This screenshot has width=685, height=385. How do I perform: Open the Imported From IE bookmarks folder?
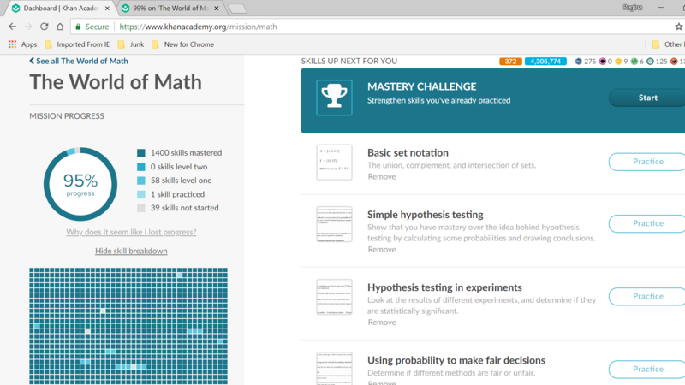pyautogui.click(x=77, y=44)
